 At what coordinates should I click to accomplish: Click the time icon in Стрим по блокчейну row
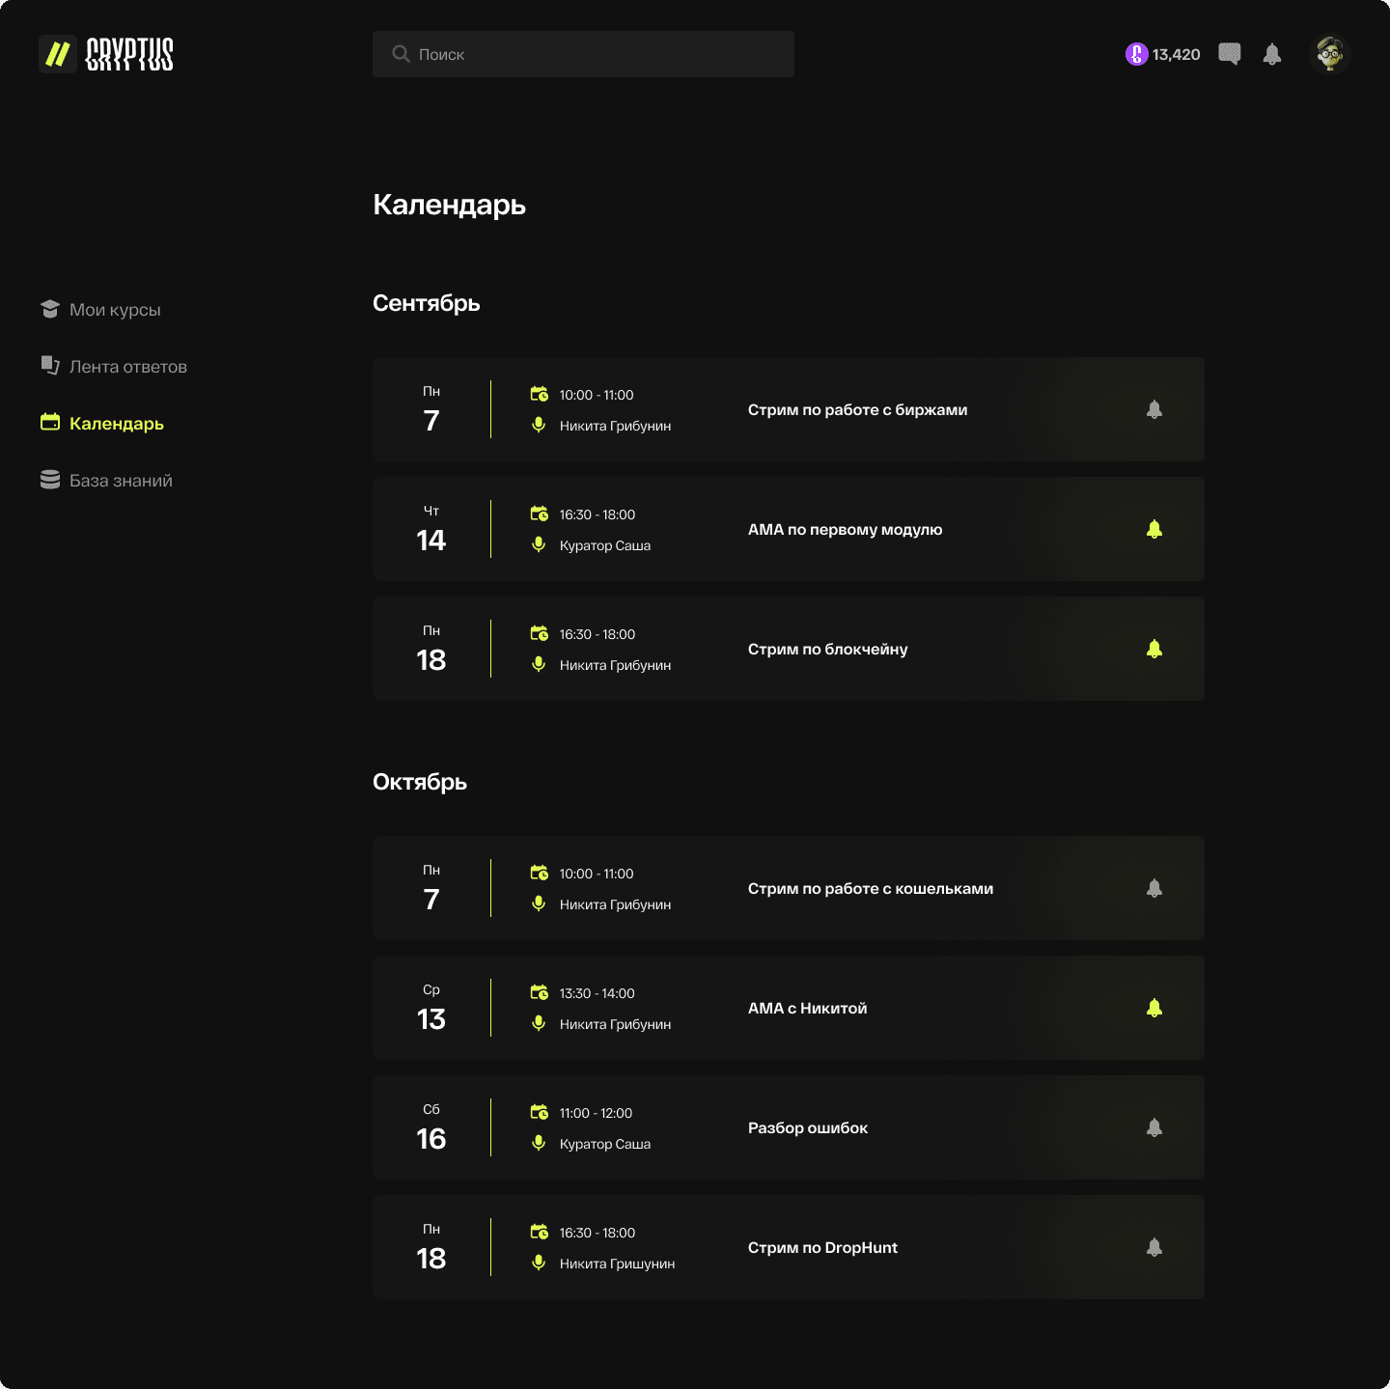click(x=540, y=633)
